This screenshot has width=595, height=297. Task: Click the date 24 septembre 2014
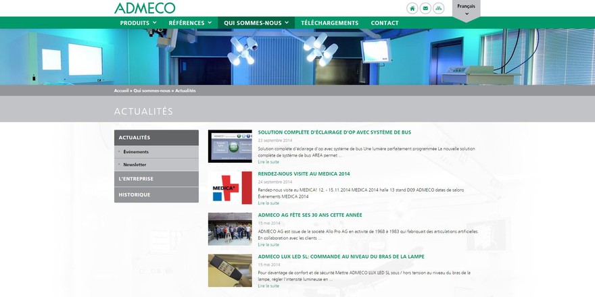(x=275, y=182)
